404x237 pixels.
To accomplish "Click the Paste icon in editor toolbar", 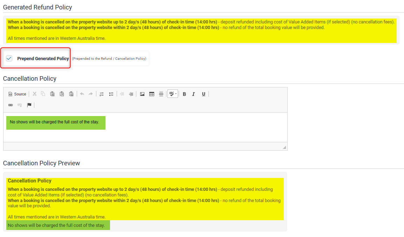I will point(52,94).
